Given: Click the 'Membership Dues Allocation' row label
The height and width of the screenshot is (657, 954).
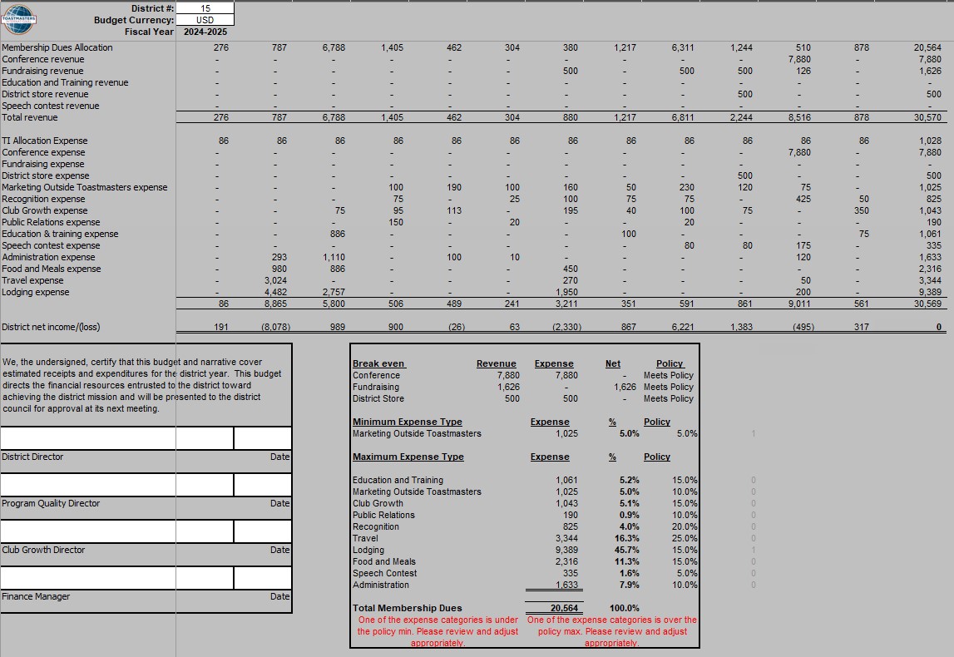Looking at the screenshot, I should point(57,47).
